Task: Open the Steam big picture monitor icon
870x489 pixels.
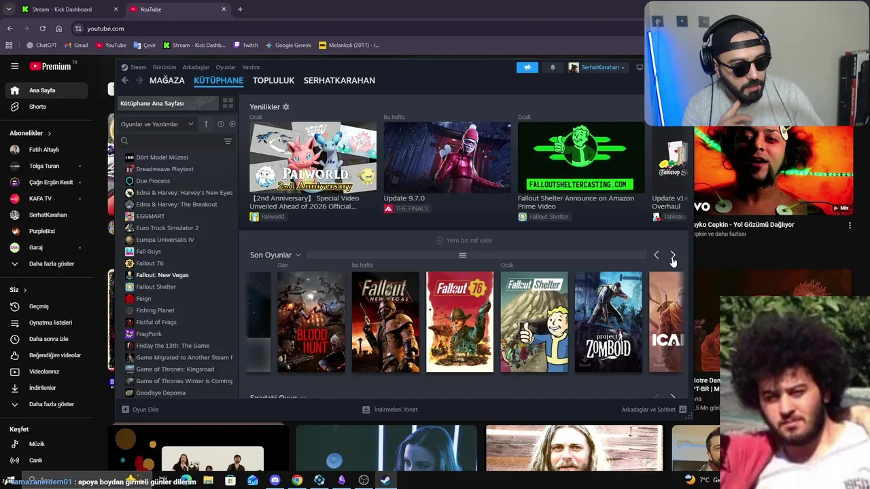Action: coord(640,67)
